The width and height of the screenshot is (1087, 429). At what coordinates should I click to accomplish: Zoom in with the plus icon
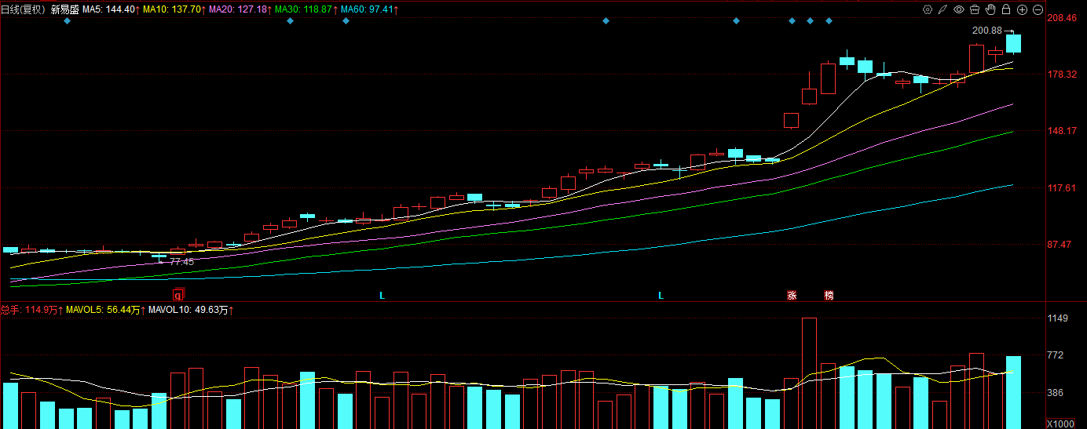[x=1022, y=9]
